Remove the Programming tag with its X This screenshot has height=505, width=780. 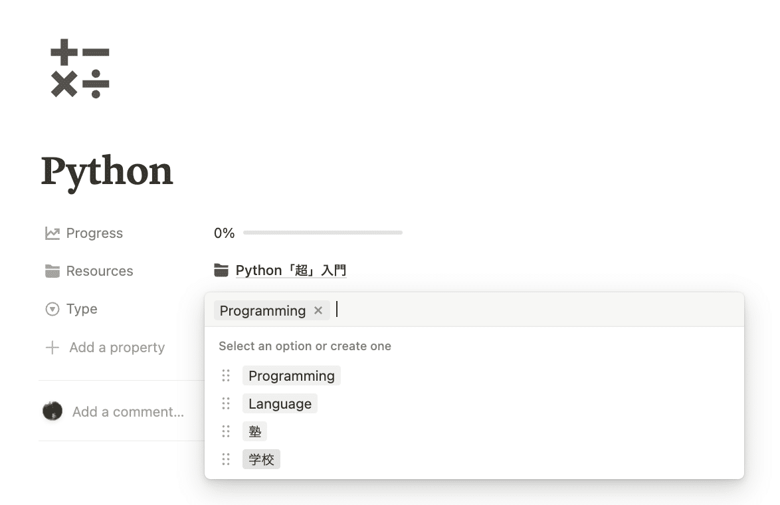pos(318,310)
